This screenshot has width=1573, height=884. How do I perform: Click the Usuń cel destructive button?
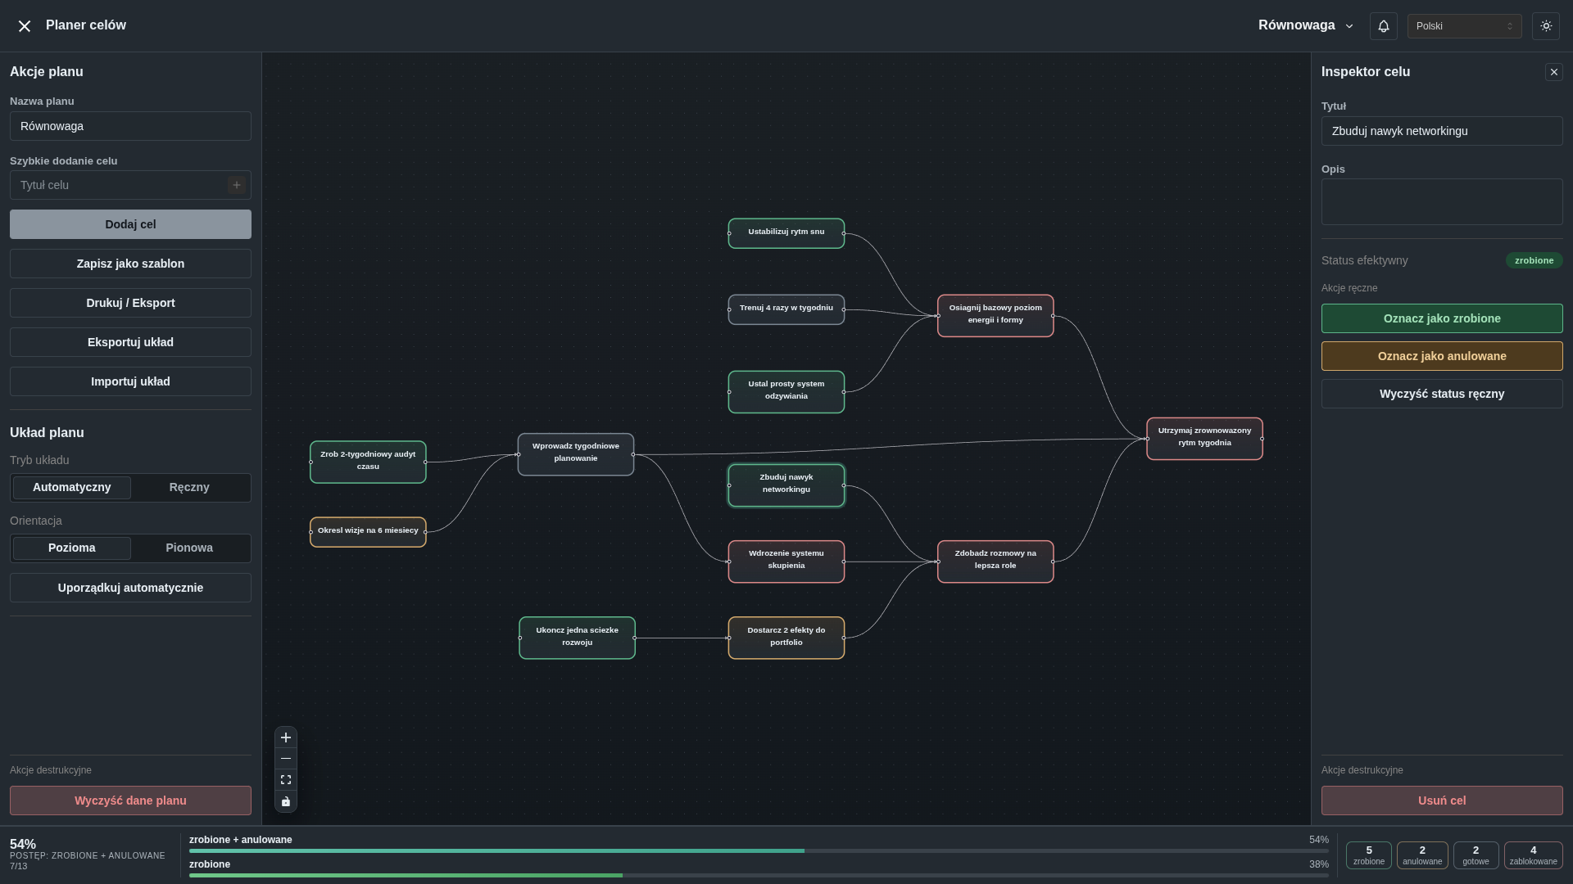click(1441, 801)
